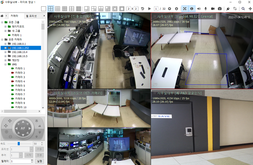The width and height of the screenshot is (253, 165).
Task: Click the PTZ zoom-in plus icon
Action: [7, 132]
